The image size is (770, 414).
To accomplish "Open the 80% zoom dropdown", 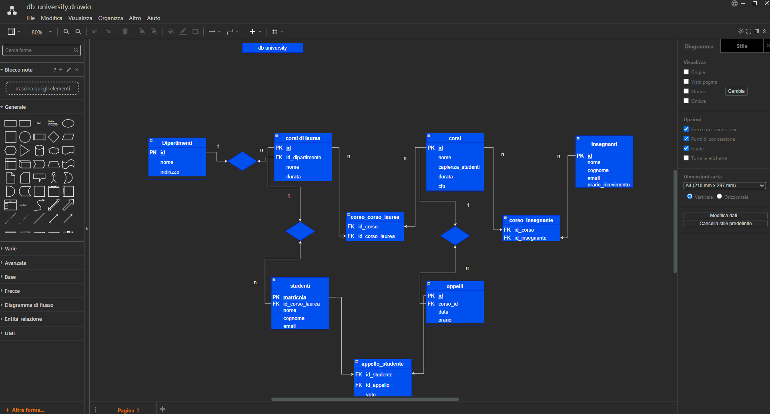I will coord(42,32).
